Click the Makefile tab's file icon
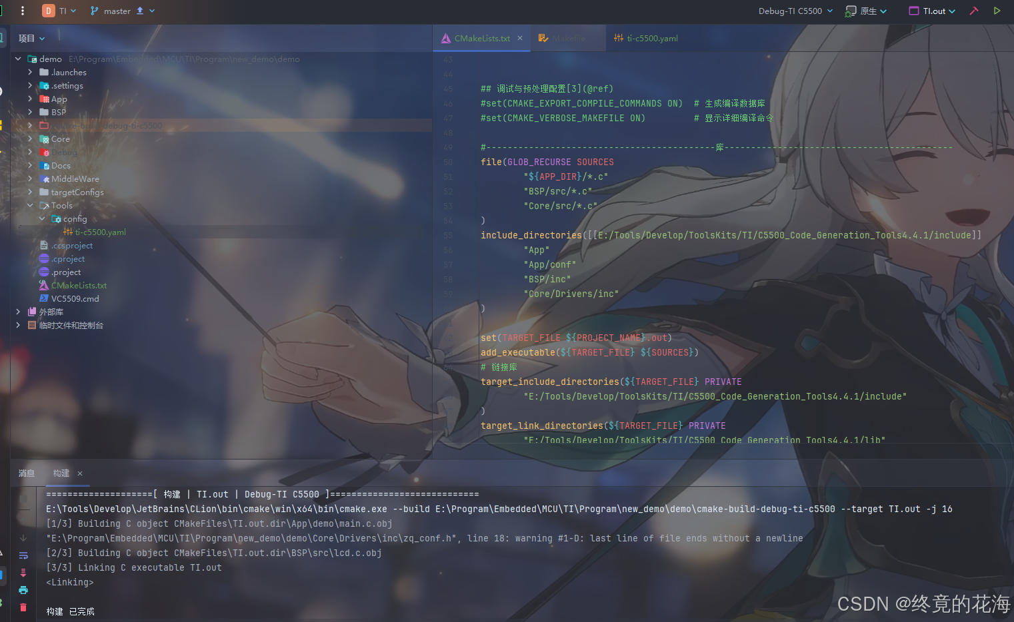1014x622 pixels. pos(543,39)
